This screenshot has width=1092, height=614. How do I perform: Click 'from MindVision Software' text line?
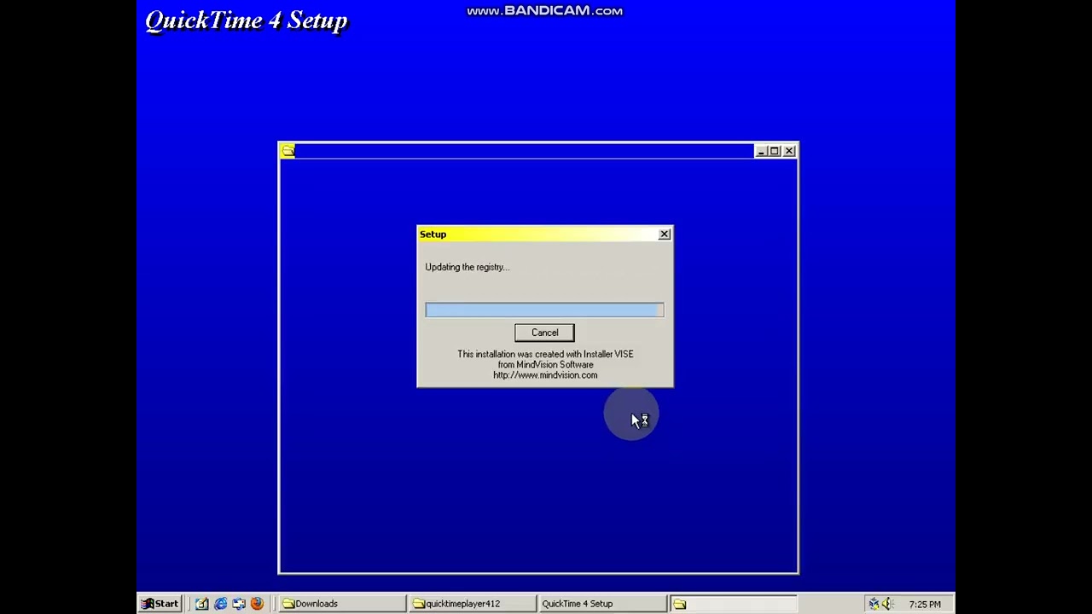point(545,365)
